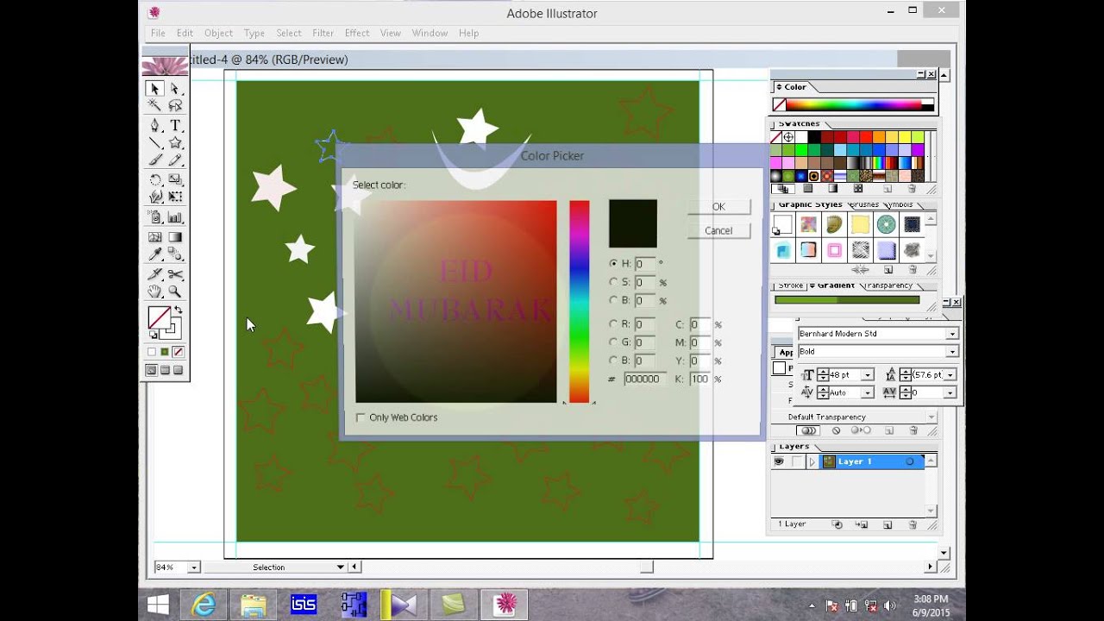This screenshot has width=1104, height=621.
Task: Select the S saturation radio button
Action: click(x=613, y=282)
